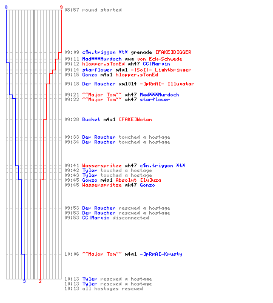273x303 pixels.
Task: Click ~~Major Tom~~ at 09:21 event
Action: [102, 95]
